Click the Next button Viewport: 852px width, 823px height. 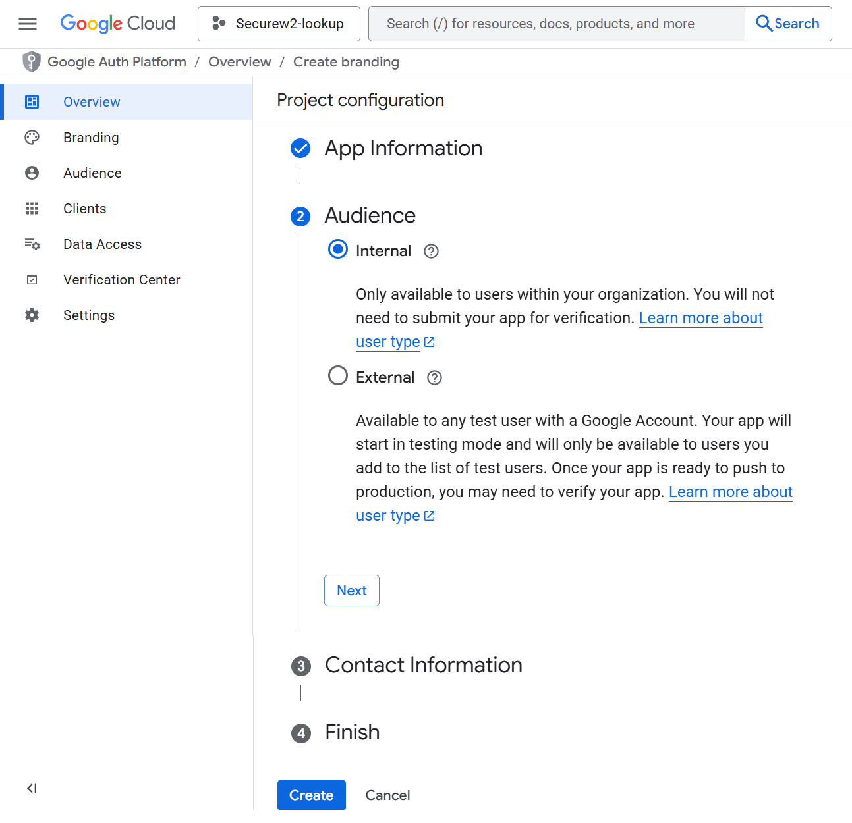351,591
